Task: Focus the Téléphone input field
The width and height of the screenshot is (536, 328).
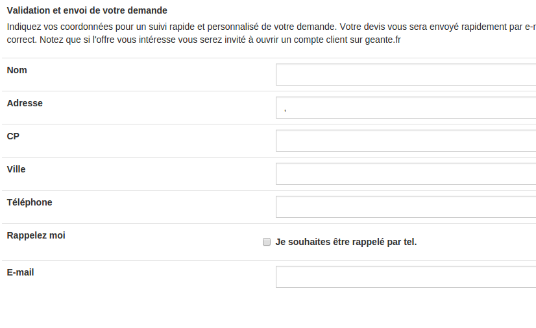Action: pos(406,207)
